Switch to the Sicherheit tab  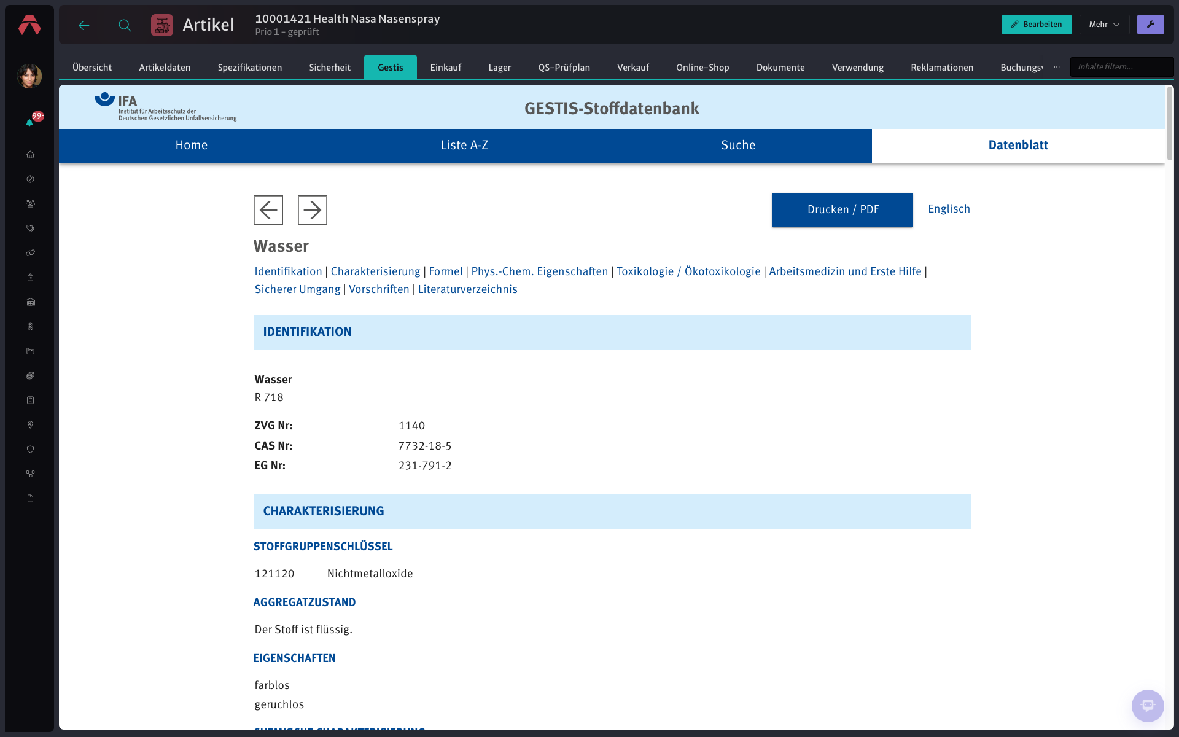coord(330,68)
